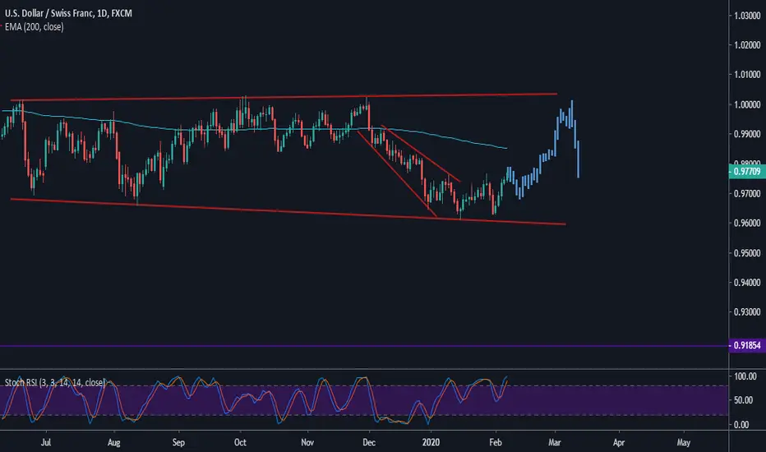This screenshot has height=452, width=766.
Task: Click the 0.96000 price axis label
Action: pyautogui.click(x=747, y=223)
